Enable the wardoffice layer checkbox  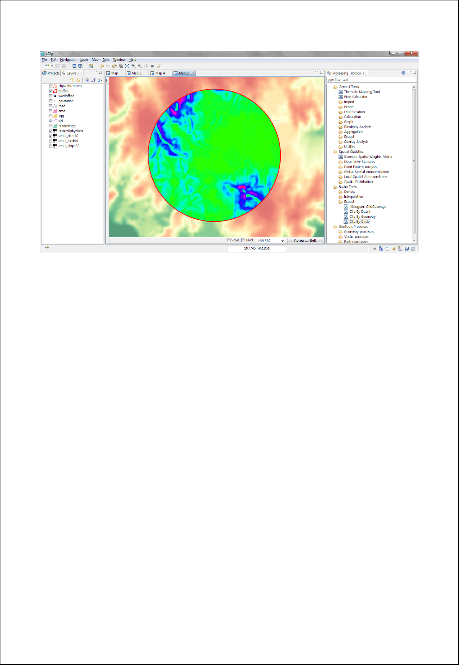point(50,96)
